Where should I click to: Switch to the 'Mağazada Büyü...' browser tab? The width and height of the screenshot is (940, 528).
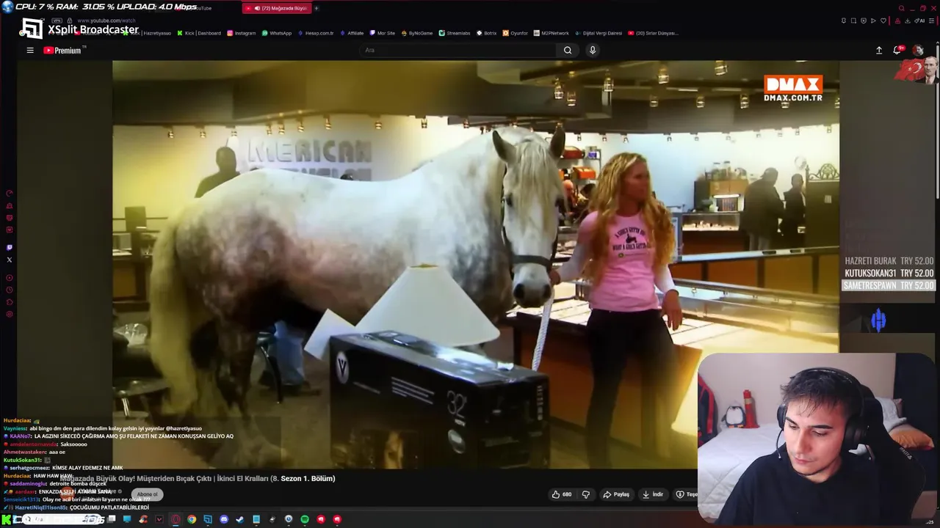277,8
